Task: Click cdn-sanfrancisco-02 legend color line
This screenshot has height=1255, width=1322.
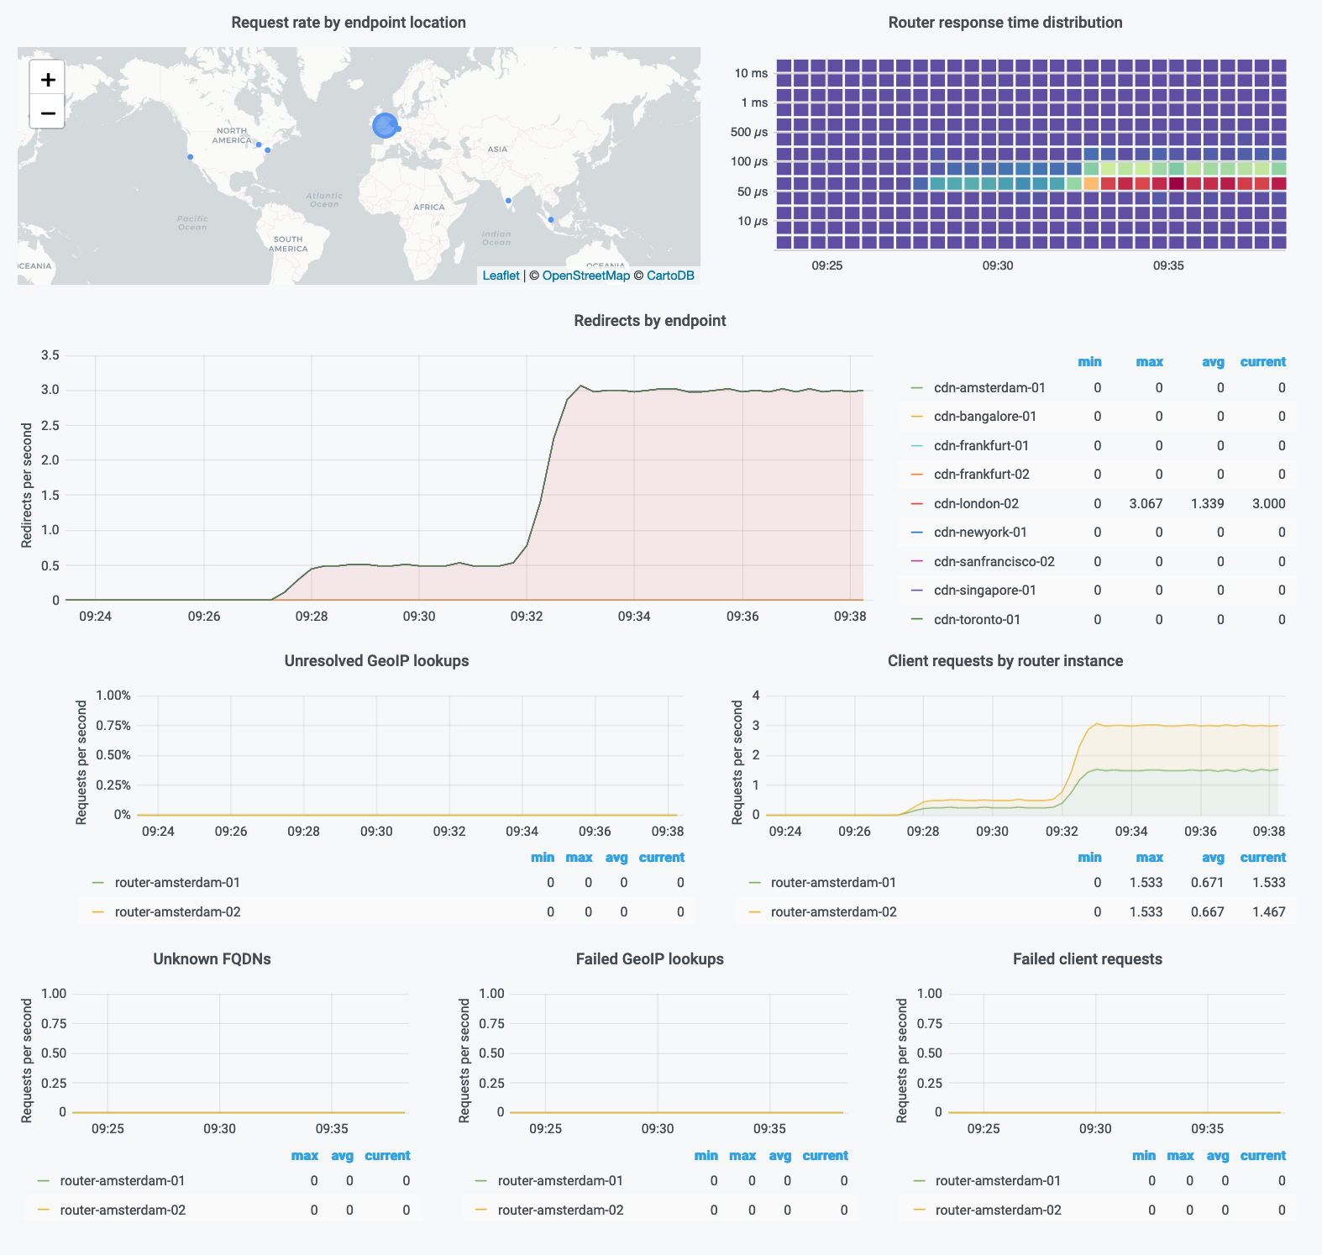Action: coord(917,562)
